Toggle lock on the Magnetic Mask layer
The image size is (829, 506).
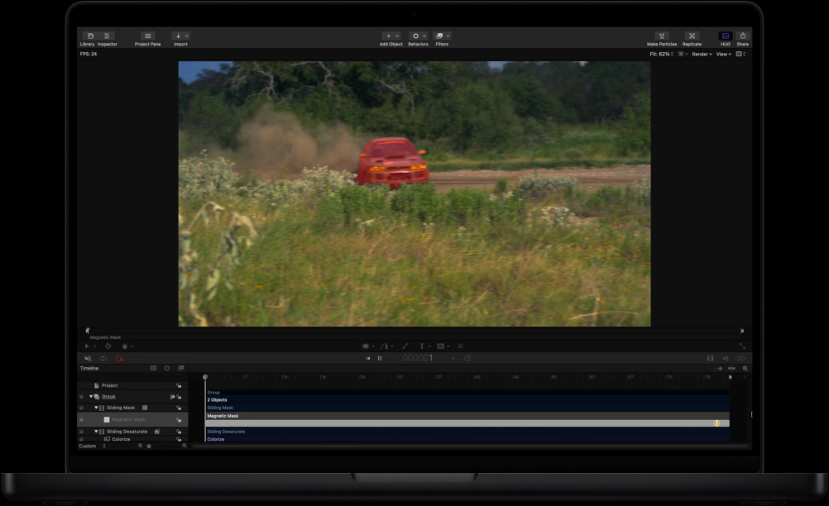pos(179,419)
